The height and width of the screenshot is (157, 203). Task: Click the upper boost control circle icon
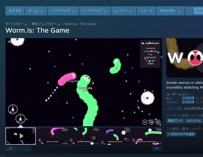click(x=13, y=109)
